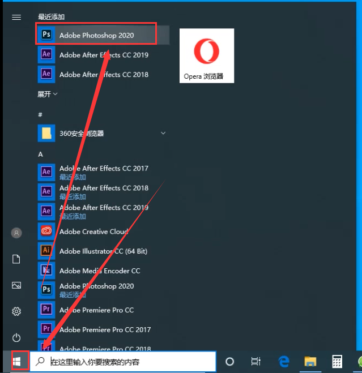362x373 pixels.
Task: Click the search magnifier icon
Action: pos(40,362)
